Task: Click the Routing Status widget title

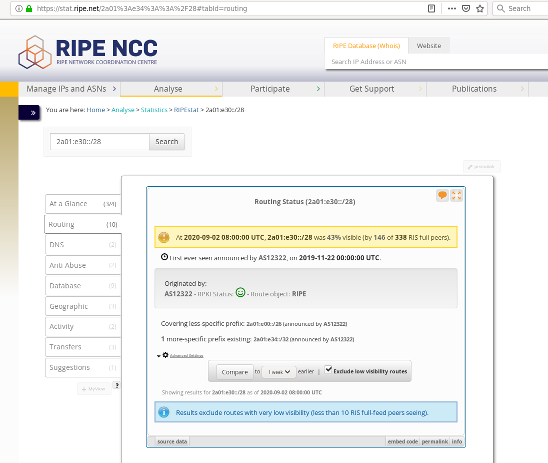Action: (x=305, y=202)
